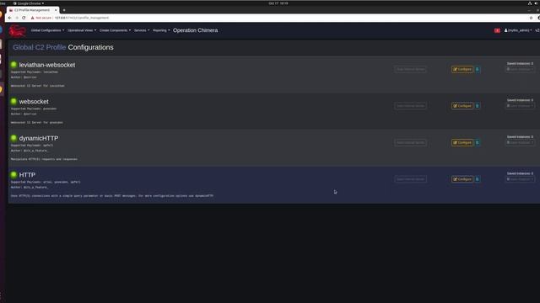Viewport: 540px width, 303px height.
Task: Click the dynamicHTTP description text
Action: (44, 159)
